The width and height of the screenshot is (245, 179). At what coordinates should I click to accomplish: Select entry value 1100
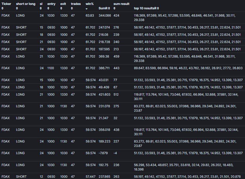pos(51,68)
